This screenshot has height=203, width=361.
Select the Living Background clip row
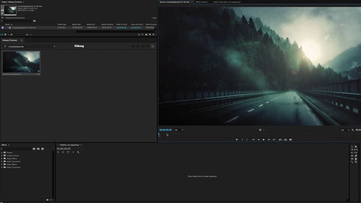78,27
